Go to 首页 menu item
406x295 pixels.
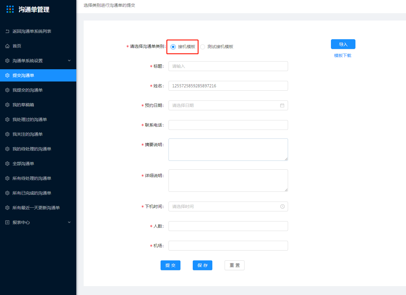click(38, 46)
